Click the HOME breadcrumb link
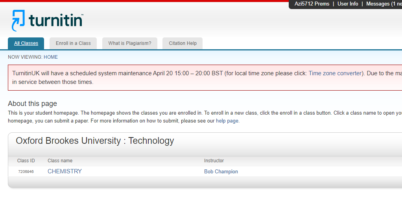The image size is (402, 221). pyautogui.click(x=50, y=57)
